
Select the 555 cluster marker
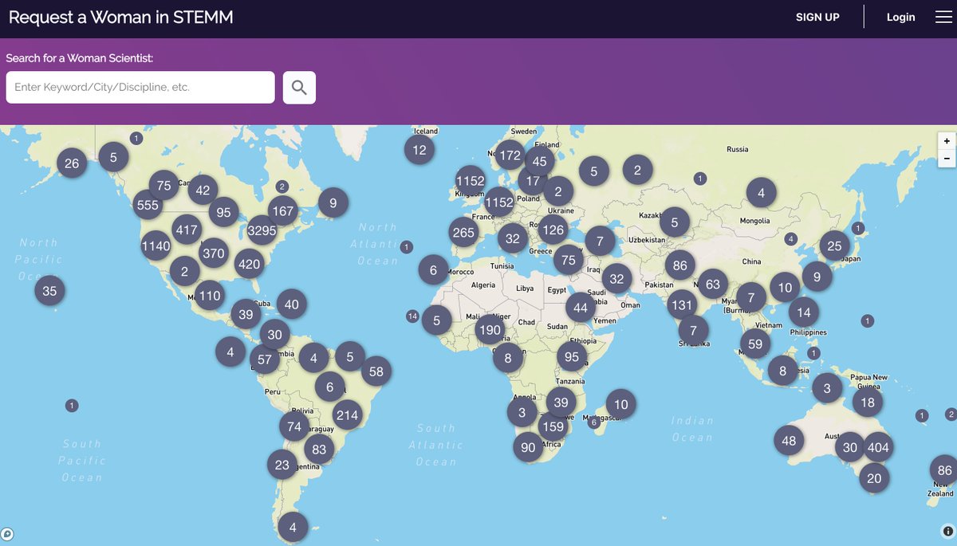148,205
